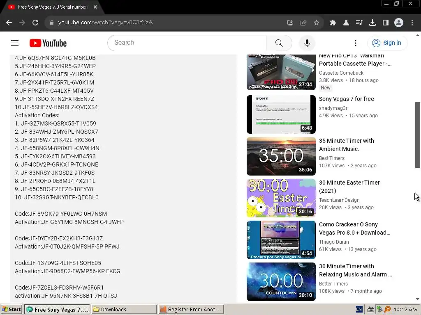Open the Chrome three-dot menu
The height and width of the screenshot is (315, 421).
pyautogui.click(x=412, y=23)
